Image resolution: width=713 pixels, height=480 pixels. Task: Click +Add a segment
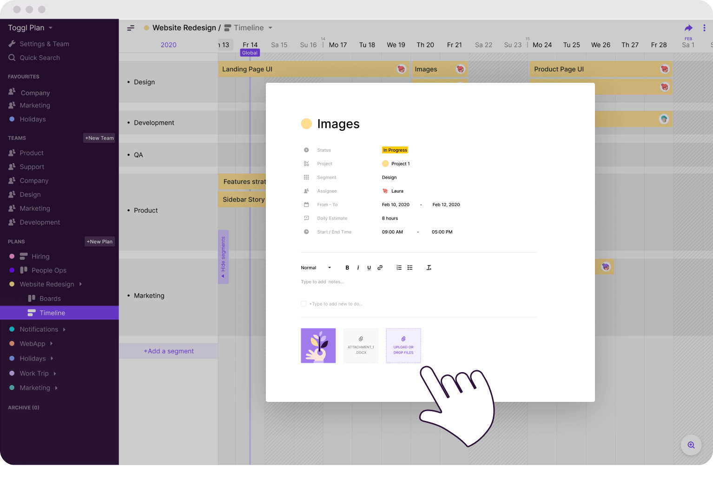168,351
